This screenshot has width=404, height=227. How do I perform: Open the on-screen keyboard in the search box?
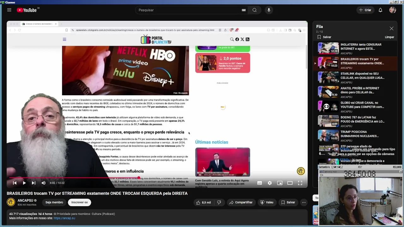(x=244, y=10)
